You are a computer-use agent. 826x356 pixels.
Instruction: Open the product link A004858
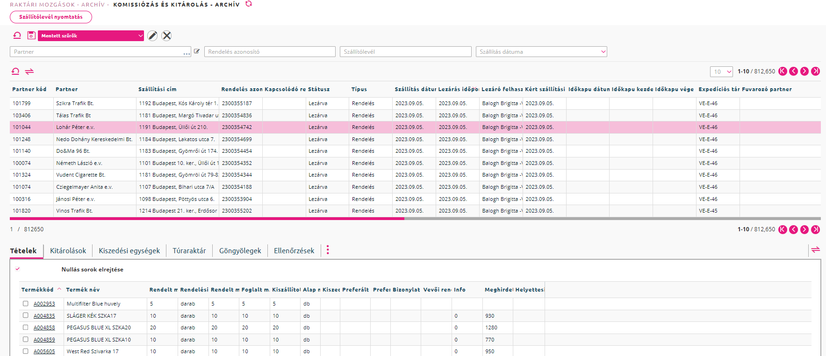[x=44, y=328]
